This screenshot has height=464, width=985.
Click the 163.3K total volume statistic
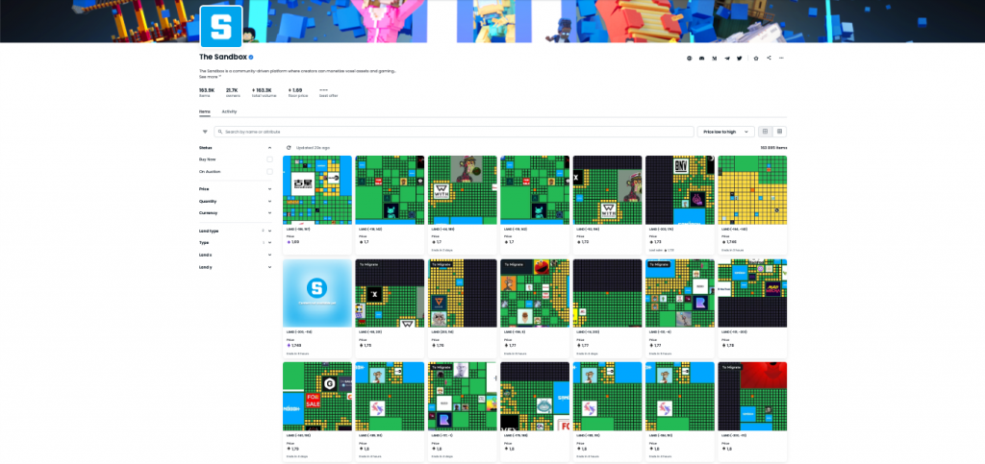[x=262, y=93]
